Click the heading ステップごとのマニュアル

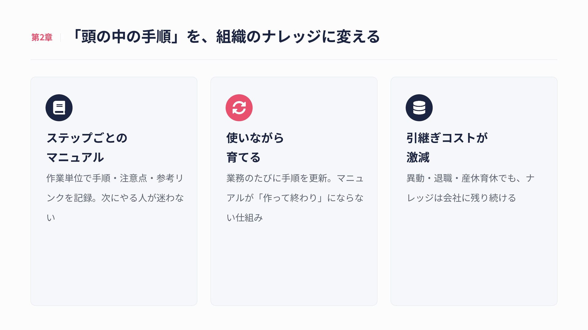click(x=87, y=148)
